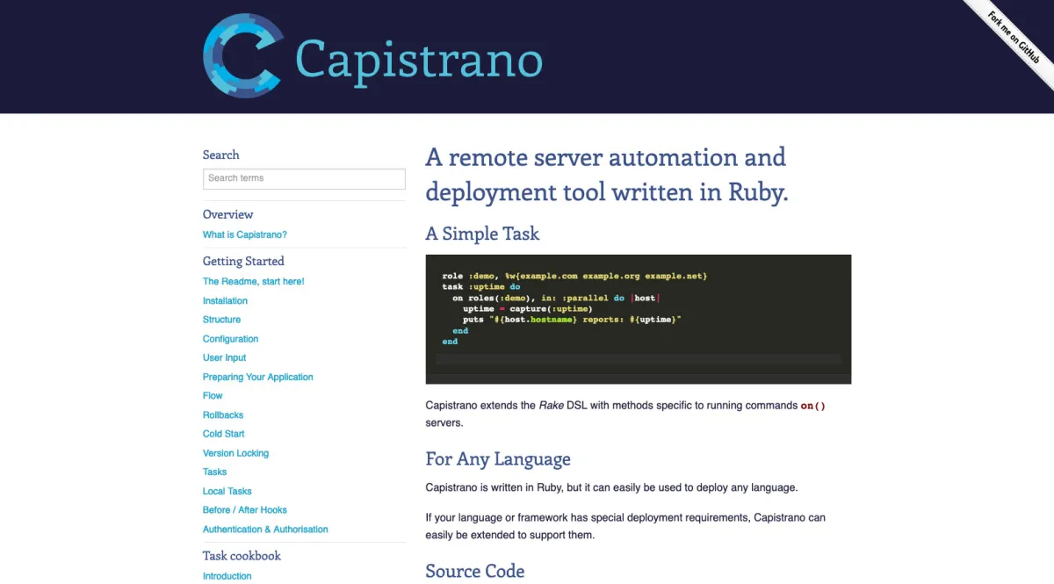Image resolution: width=1054 pixels, height=584 pixels.
Task: Click the on() inline code text
Action: tap(813, 406)
